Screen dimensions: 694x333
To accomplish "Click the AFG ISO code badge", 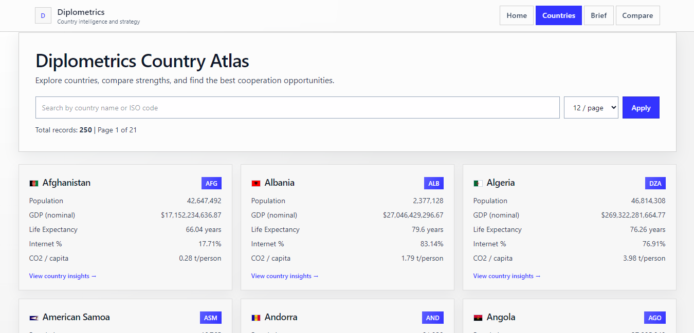I will [x=211, y=183].
